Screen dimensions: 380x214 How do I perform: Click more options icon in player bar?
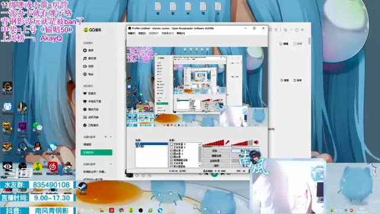pyautogui.click(x=149, y=175)
